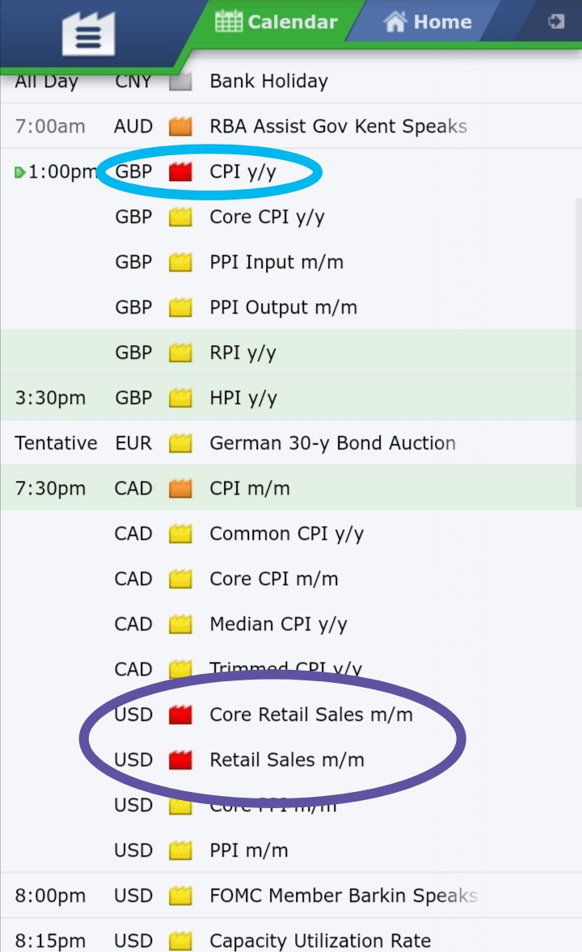Click the orange impact icon for RBA Kent Speaks
The height and width of the screenshot is (952, 582).
(x=180, y=127)
